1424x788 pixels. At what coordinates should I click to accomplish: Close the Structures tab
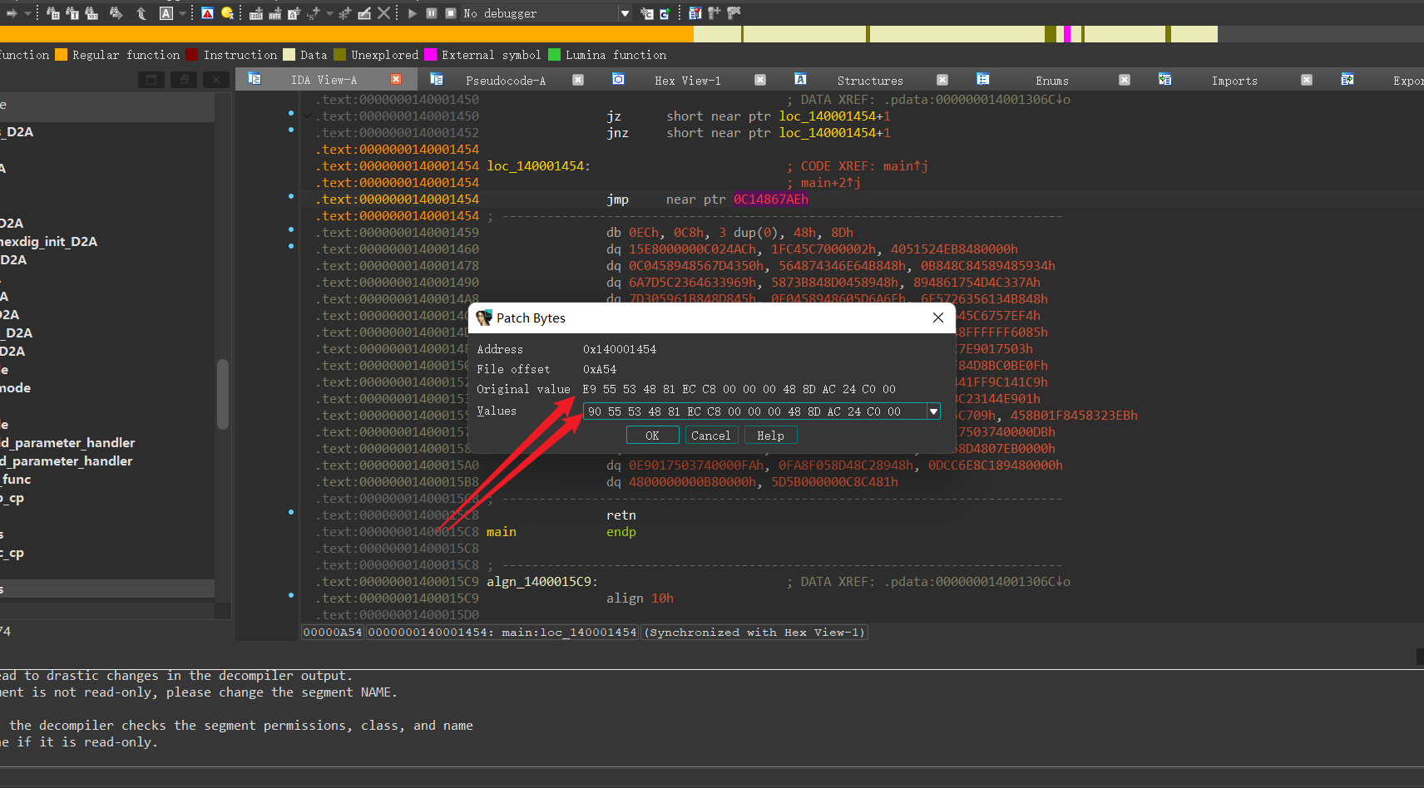click(942, 80)
